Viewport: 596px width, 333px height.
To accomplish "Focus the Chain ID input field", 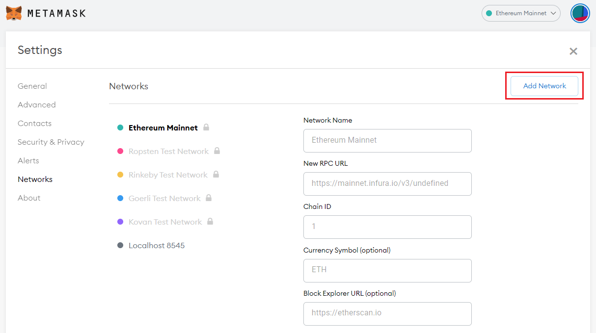I will 387,227.
